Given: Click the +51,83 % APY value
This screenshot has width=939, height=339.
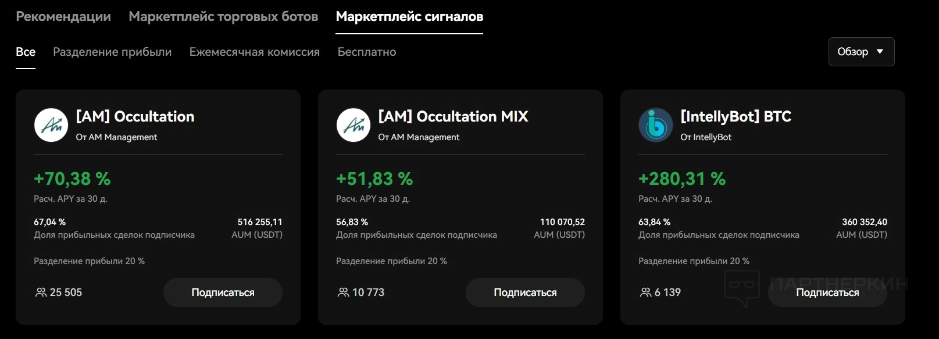Looking at the screenshot, I should point(374,179).
